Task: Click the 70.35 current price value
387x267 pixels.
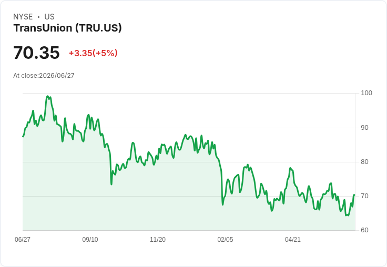Action: 36,53
